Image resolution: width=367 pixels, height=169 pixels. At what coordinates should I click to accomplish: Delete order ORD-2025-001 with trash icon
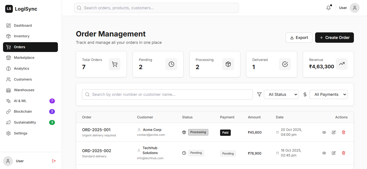pos(344,132)
